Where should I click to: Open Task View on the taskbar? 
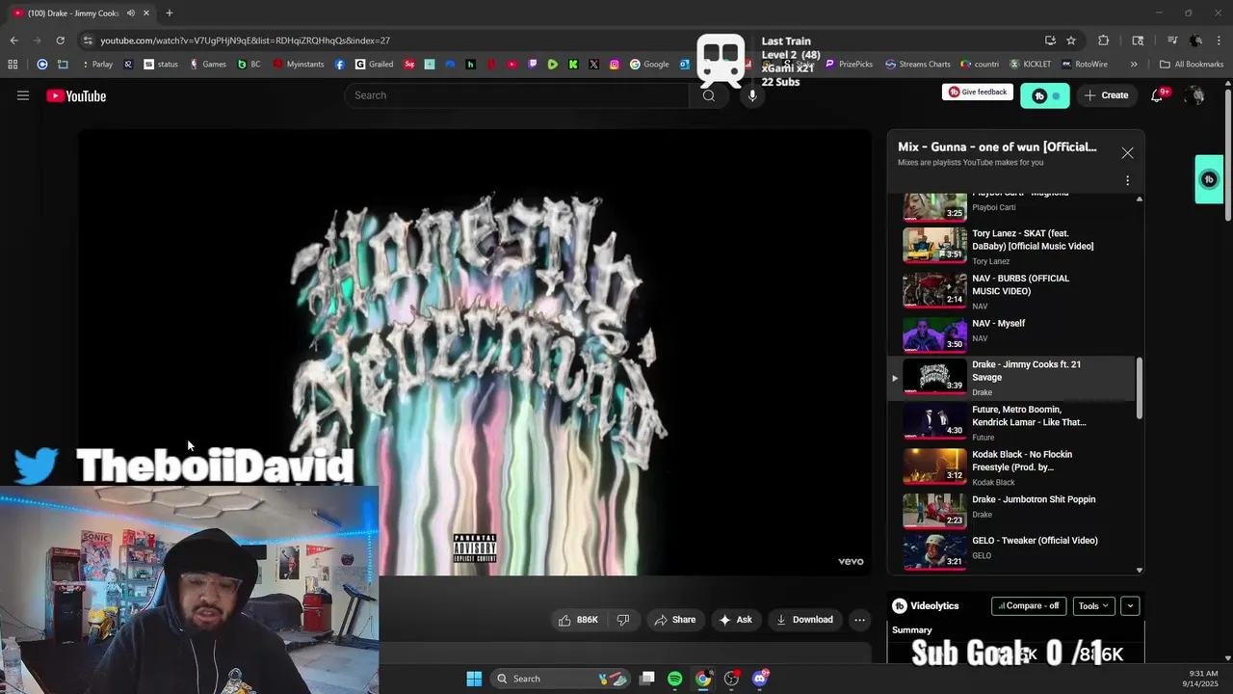coord(647,679)
